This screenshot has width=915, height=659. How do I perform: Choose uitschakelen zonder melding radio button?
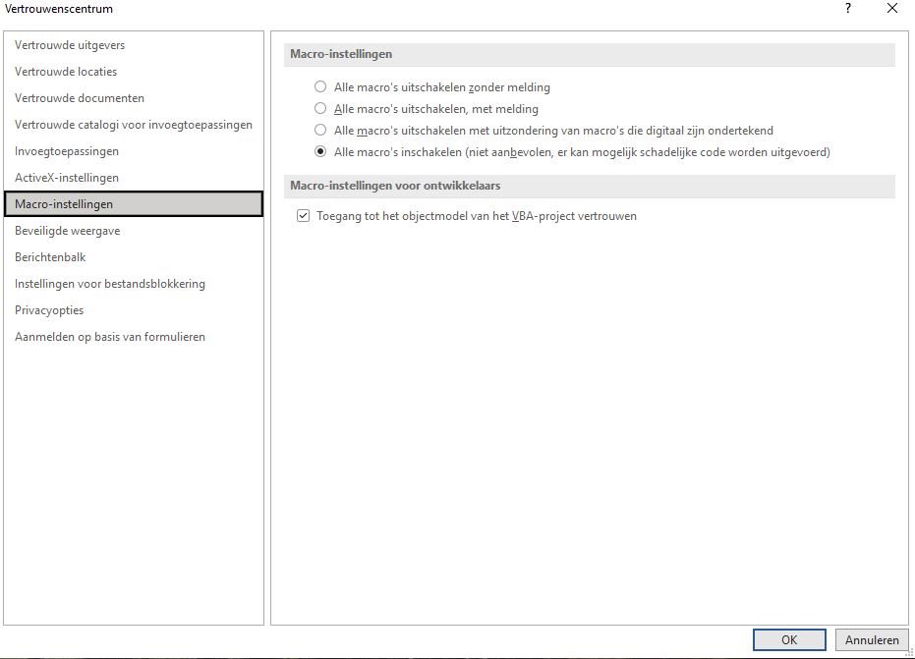pos(320,86)
